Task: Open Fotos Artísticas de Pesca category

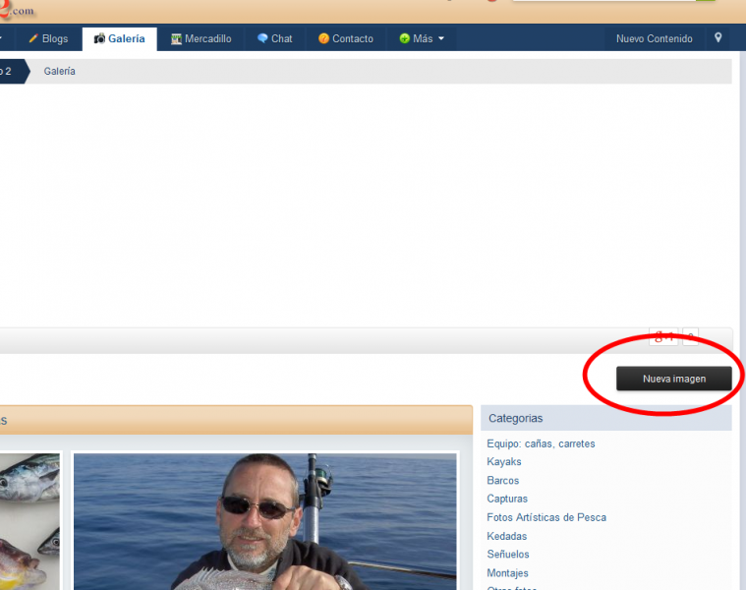Action: tap(546, 517)
